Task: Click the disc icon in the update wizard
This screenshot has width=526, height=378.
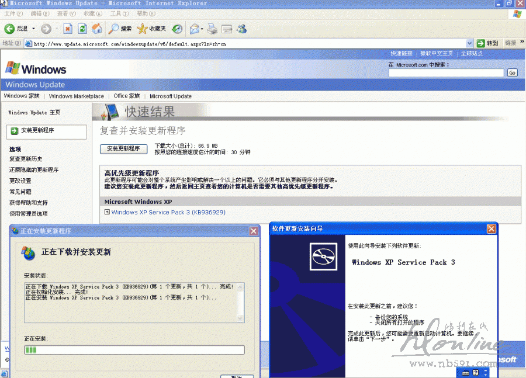Action: point(323,256)
